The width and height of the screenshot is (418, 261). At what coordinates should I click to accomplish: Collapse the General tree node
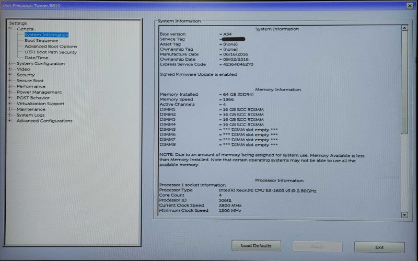click(x=10, y=29)
